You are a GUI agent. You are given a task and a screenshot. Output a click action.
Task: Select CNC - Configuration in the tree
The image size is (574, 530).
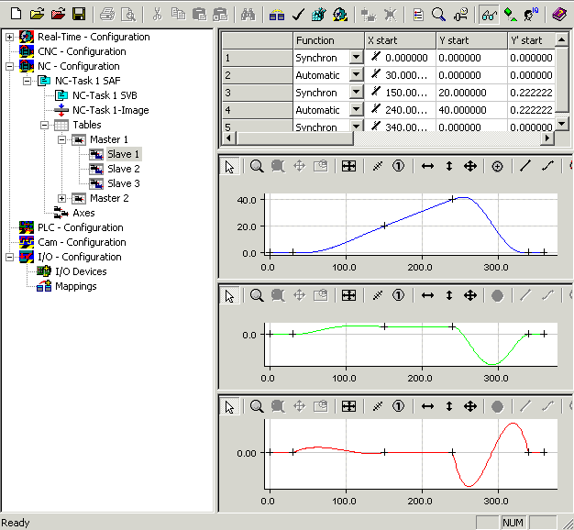[82, 51]
